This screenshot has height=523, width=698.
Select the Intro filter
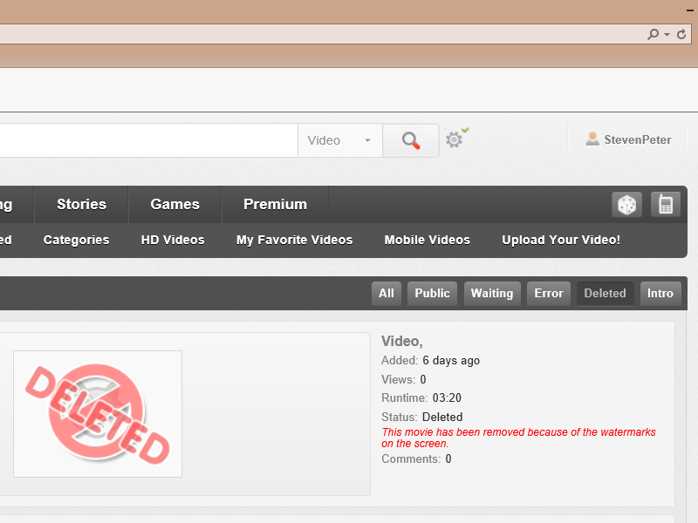[x=660, y=294]
